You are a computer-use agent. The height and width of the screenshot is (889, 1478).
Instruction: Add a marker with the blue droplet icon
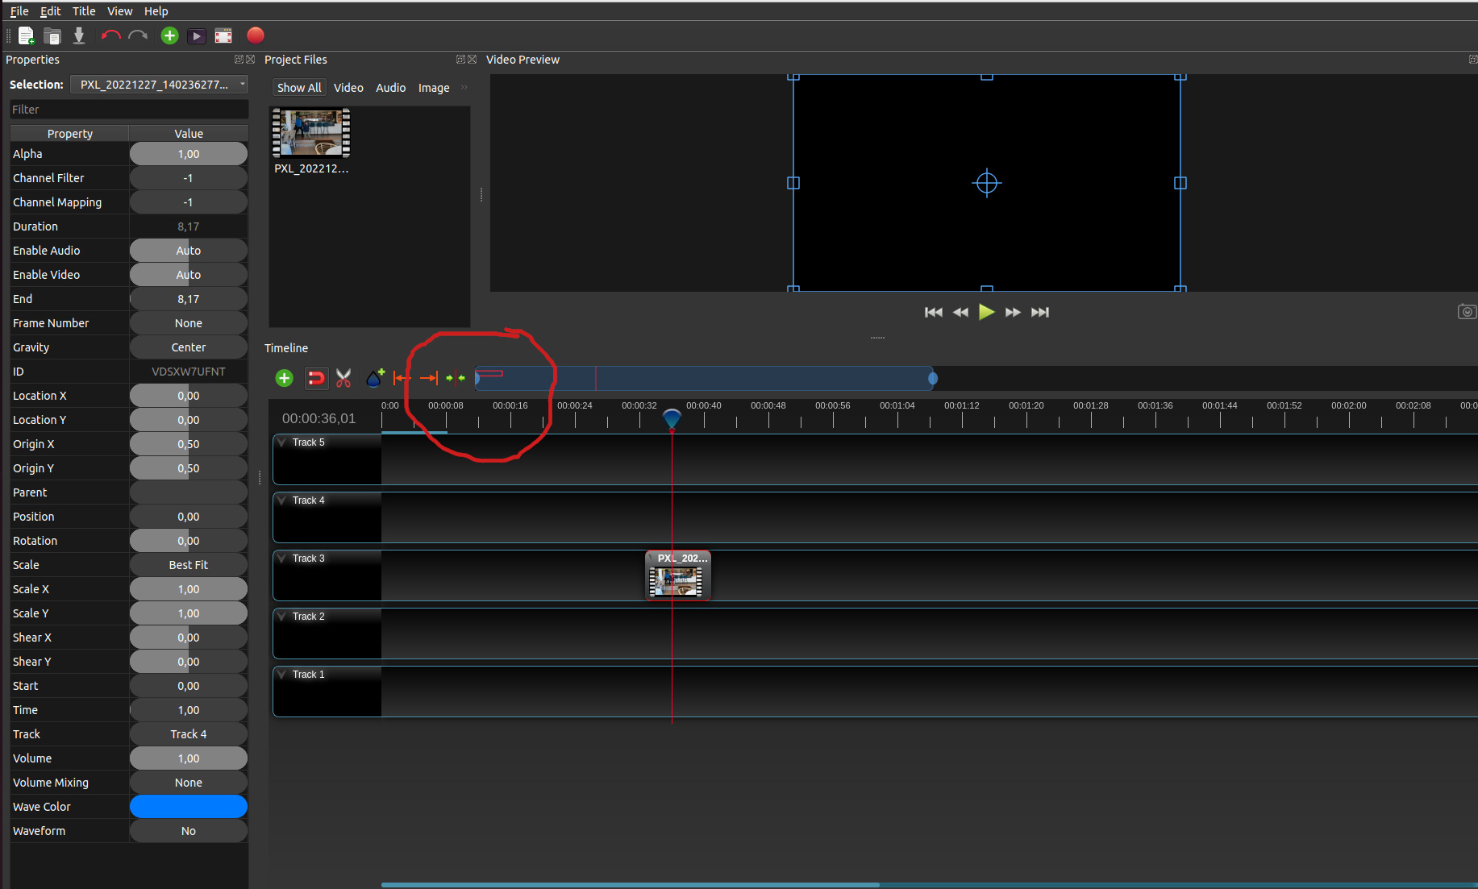coord(373,377)
